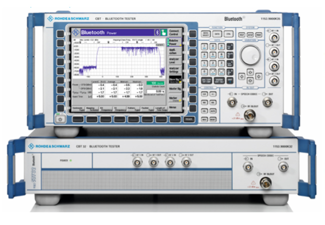Click the rotary variation knob

(x=250, y=55)
